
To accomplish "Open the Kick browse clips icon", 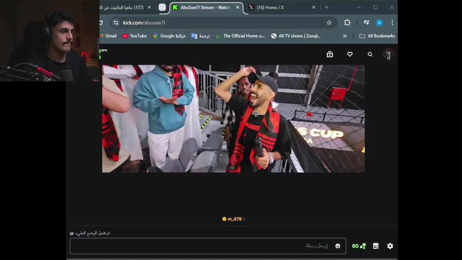I will tap(330, 54).
